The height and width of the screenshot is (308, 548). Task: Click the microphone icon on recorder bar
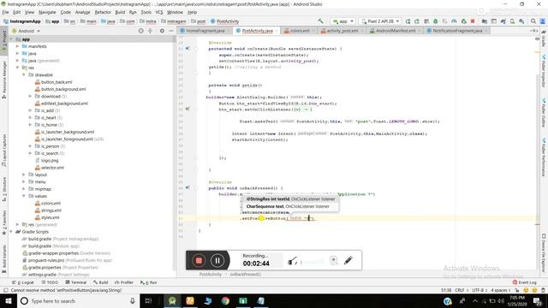point(292,260)
